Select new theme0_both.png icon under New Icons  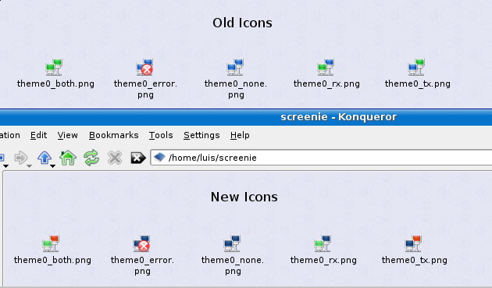[51, 244]
